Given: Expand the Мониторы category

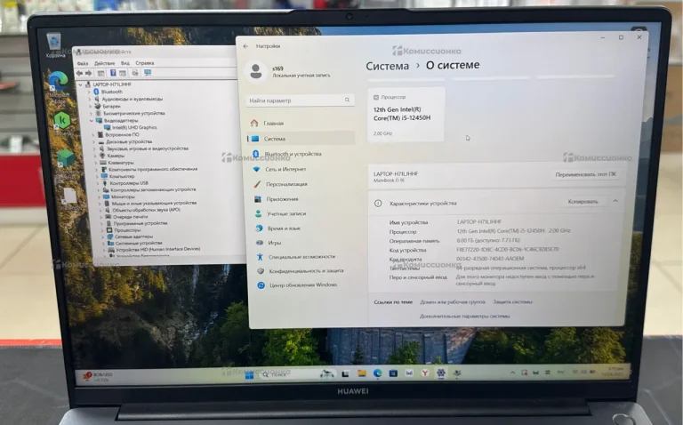Looking at the screenshot, I should coord(100,196).
